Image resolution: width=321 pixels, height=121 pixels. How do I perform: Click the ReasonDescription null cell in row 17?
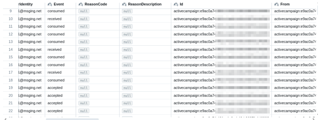coord(127,73)
